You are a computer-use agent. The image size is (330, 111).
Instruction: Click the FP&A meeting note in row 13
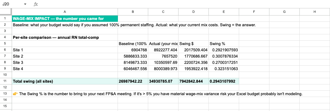click(x=157, y=94)
